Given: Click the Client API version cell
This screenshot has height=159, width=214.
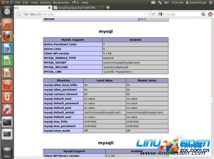Looking at the screenshot, I should 73,53.
